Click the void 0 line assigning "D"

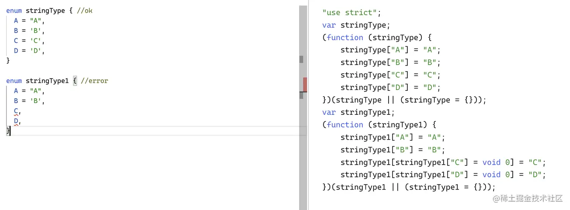click(x=443, y=175)
